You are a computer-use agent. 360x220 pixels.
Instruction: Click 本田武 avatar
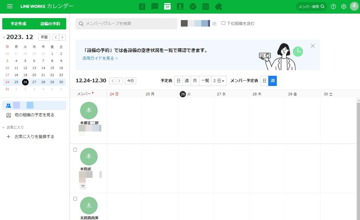click(x=89, y=157)
